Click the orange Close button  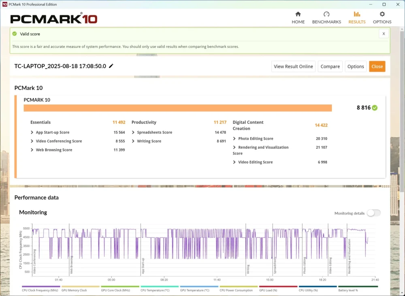377,66
